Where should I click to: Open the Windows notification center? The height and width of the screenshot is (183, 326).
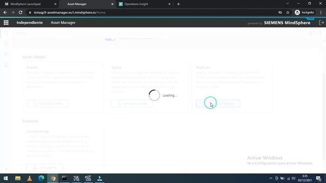pos(318,178)
